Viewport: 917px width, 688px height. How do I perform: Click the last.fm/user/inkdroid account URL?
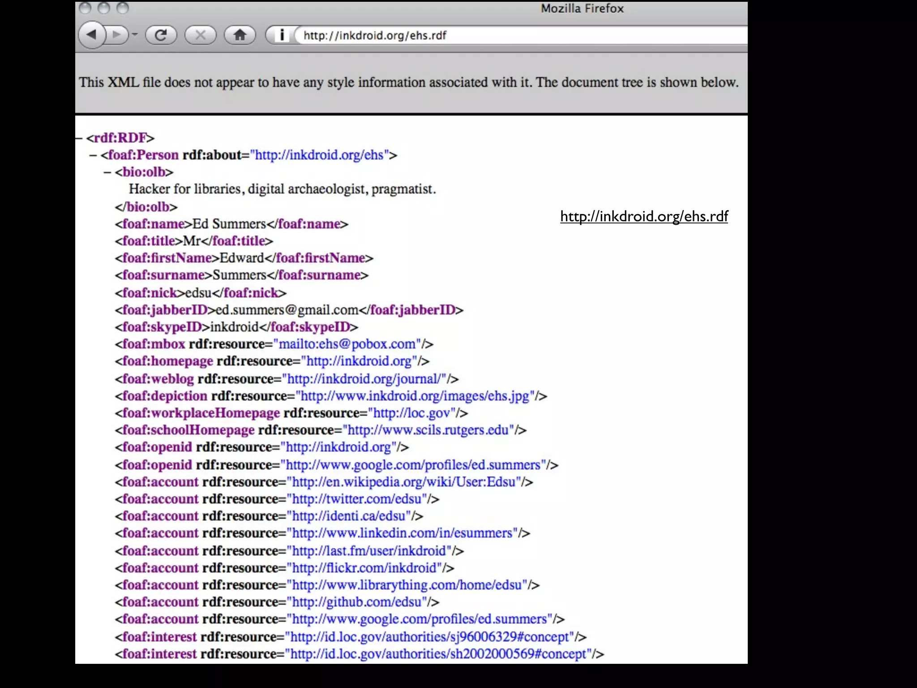point(369,551)
